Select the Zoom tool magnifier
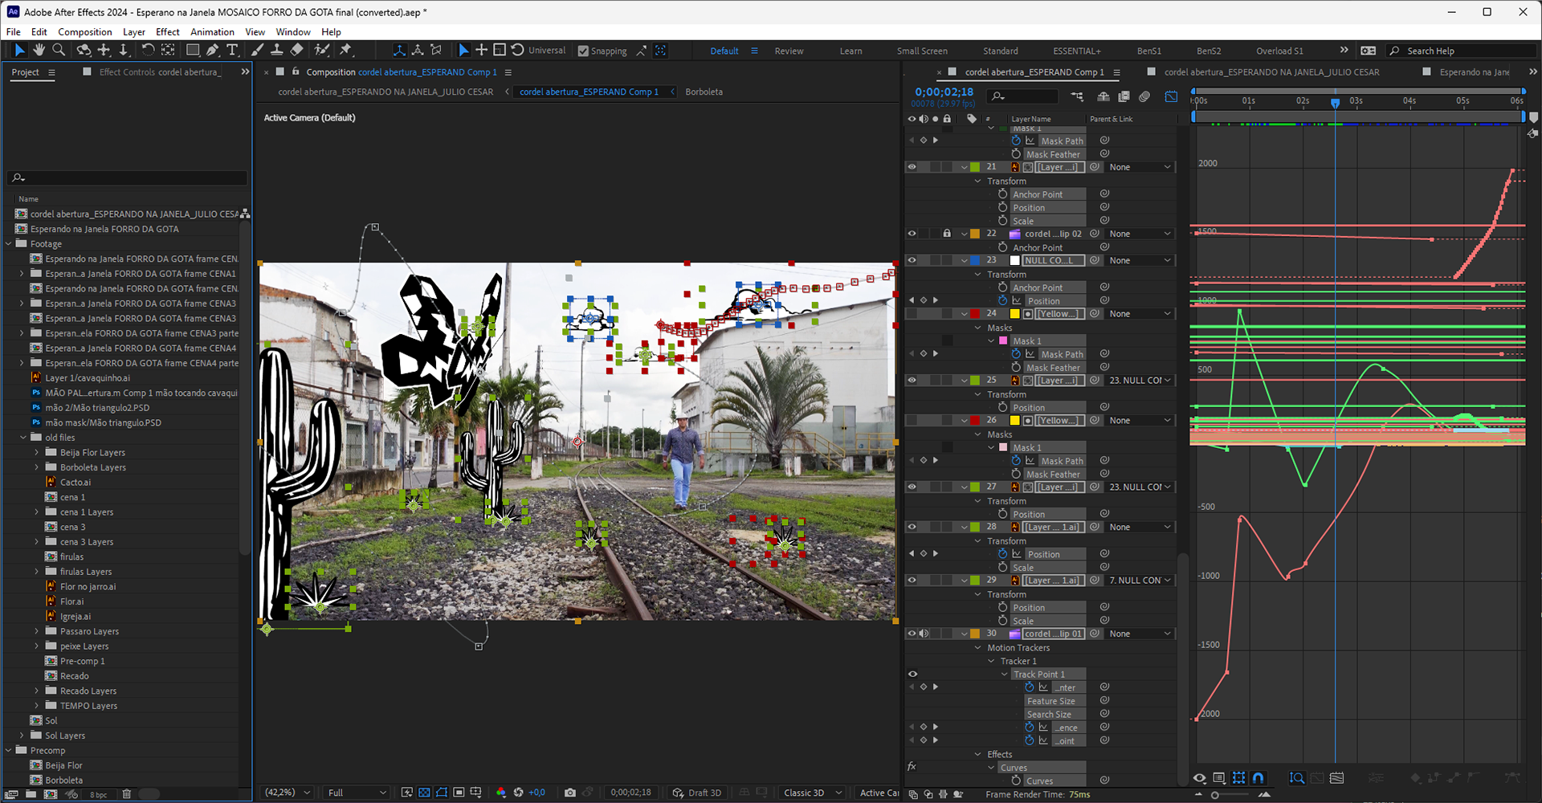Viewport: 1542px width, 803px height. (x=59, y=50)
